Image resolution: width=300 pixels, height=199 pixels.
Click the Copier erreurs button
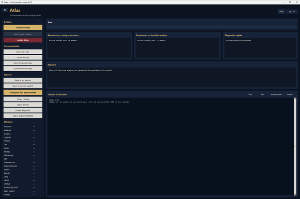click(x=23, y=105)
